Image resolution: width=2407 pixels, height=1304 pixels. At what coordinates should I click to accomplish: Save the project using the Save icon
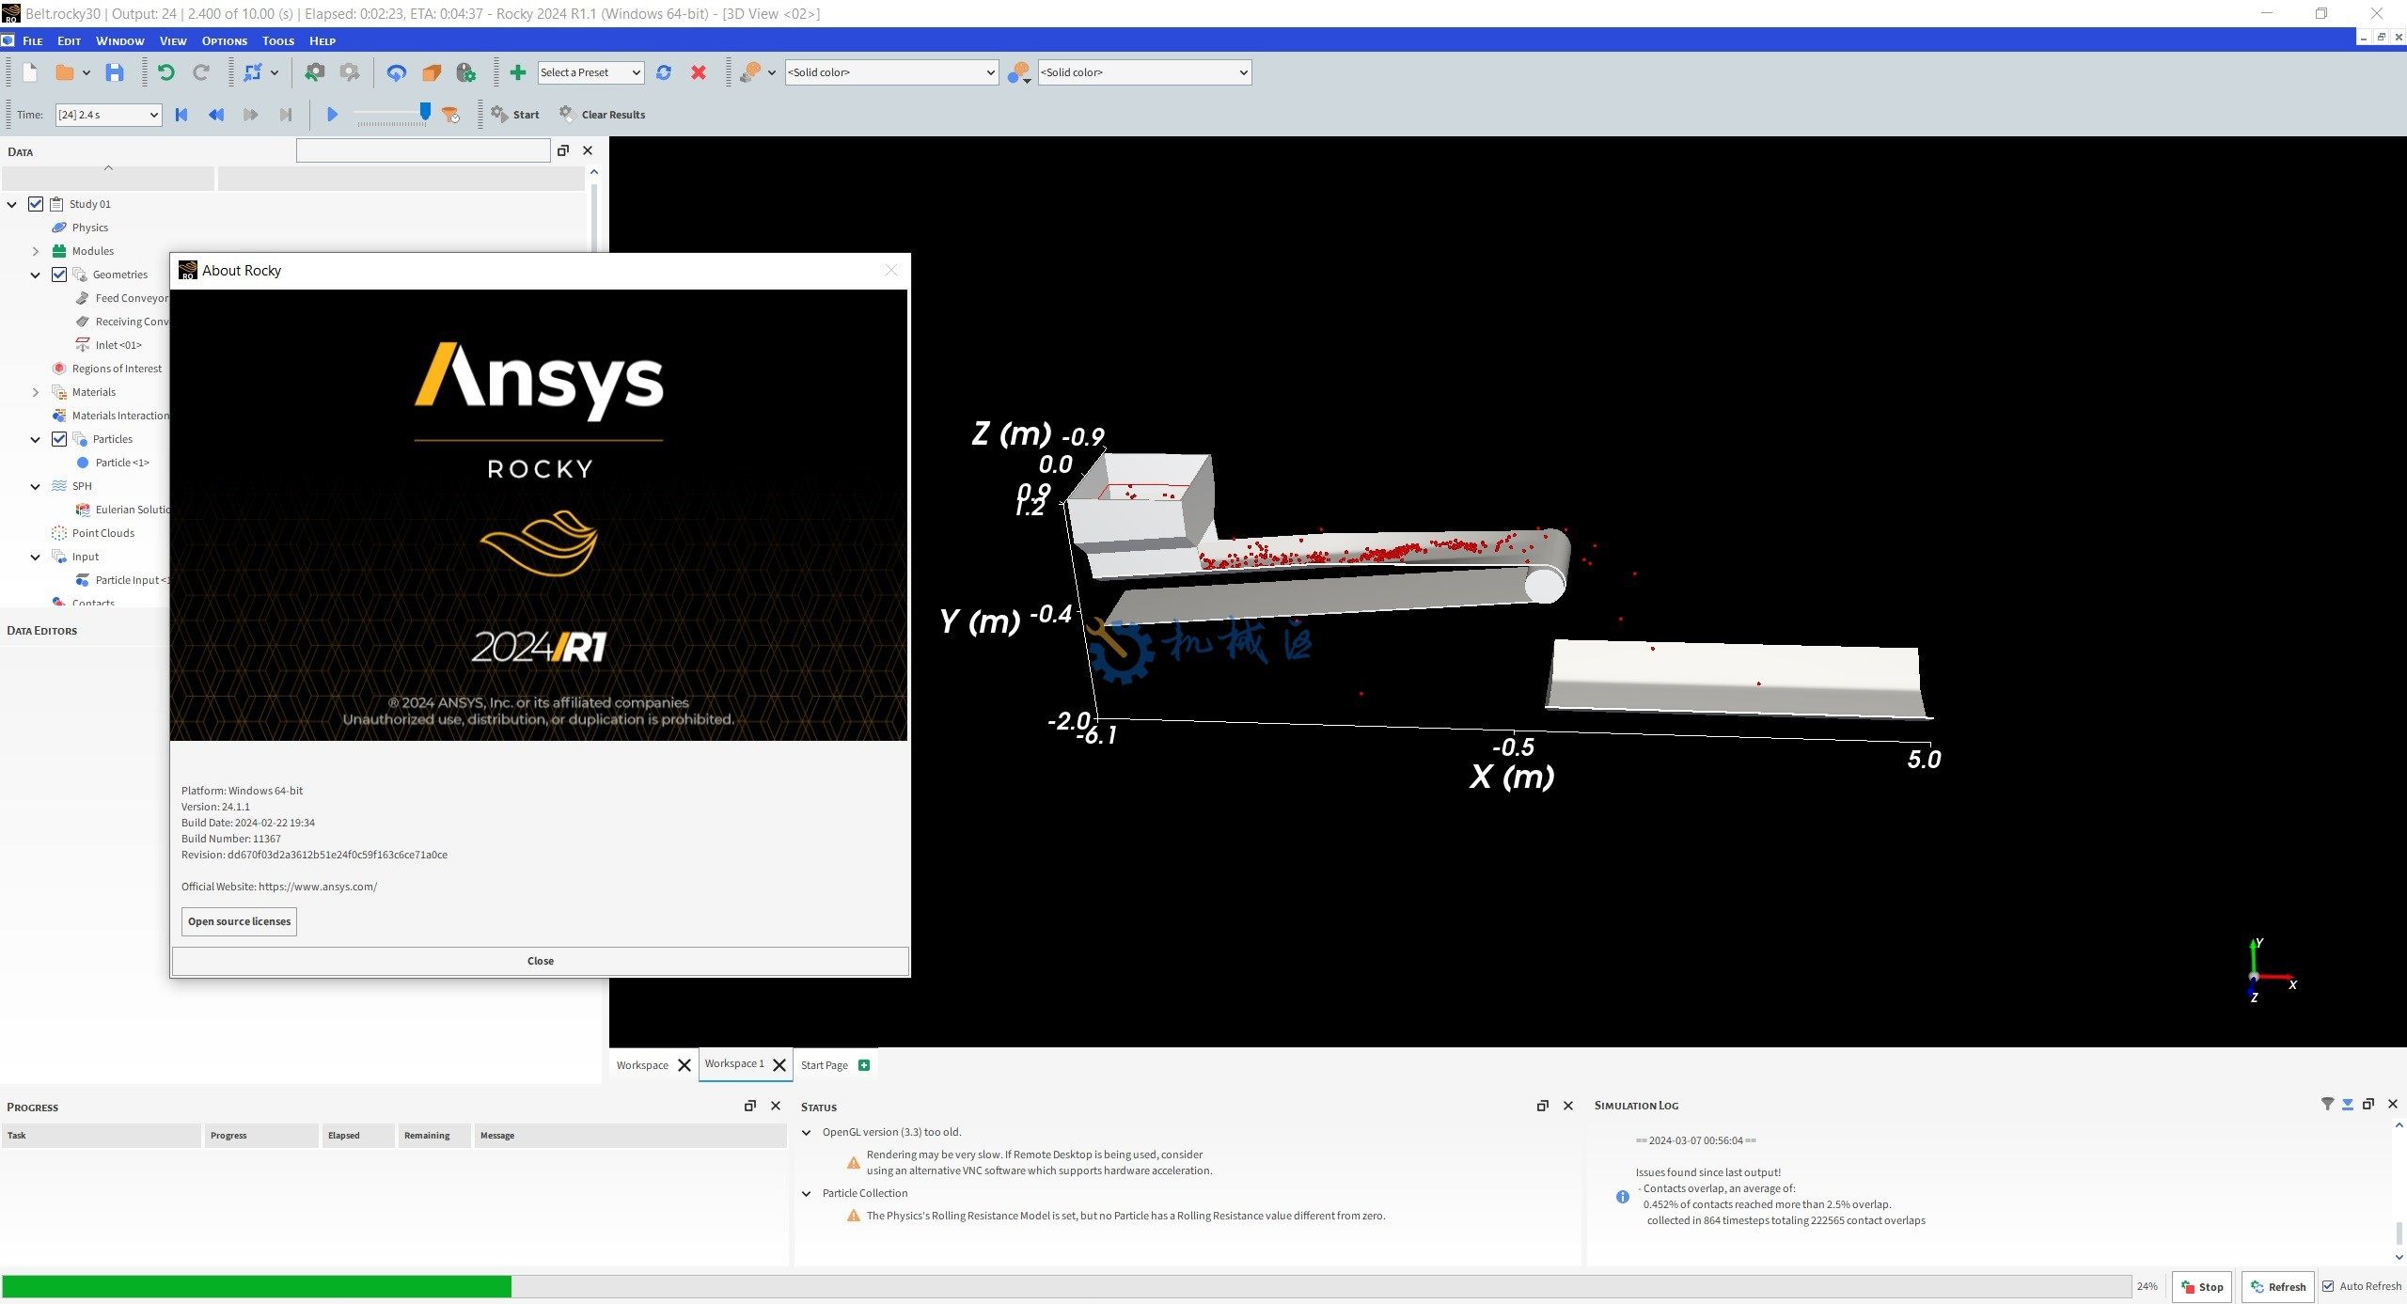point(115,72)
